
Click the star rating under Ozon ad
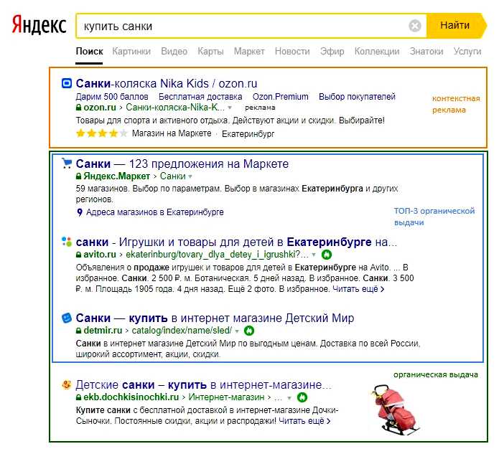(x=101, y=133)
